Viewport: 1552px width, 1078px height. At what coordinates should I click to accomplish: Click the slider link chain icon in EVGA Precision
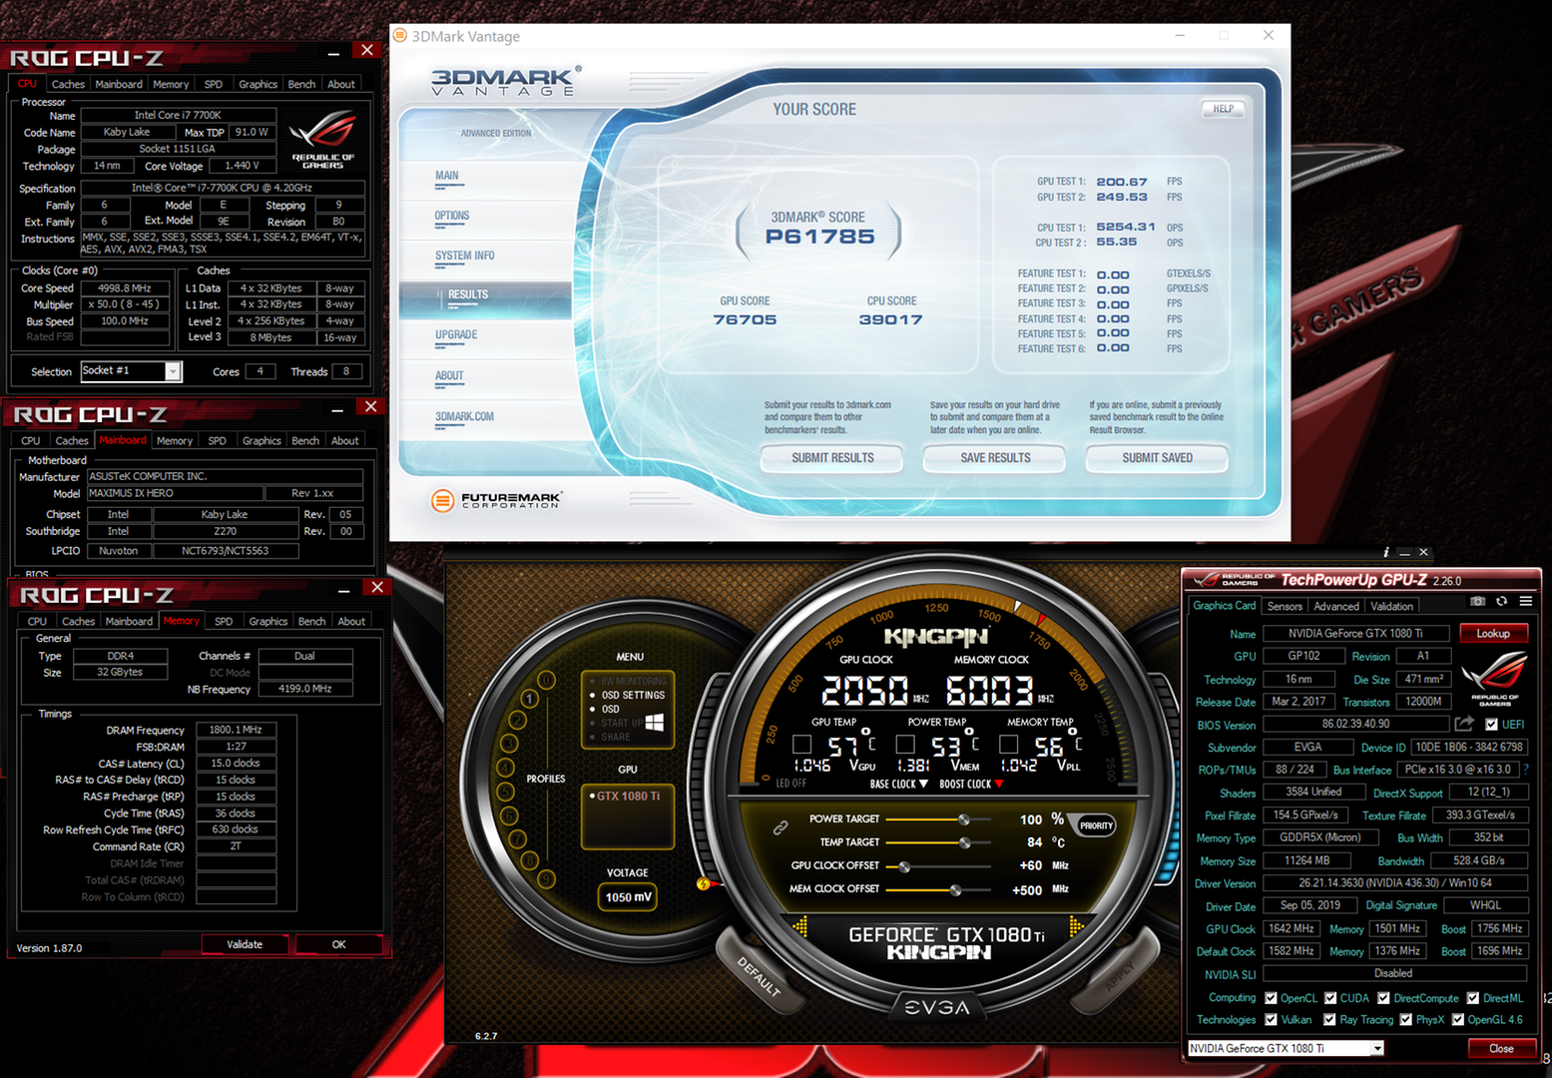point(780,827)
